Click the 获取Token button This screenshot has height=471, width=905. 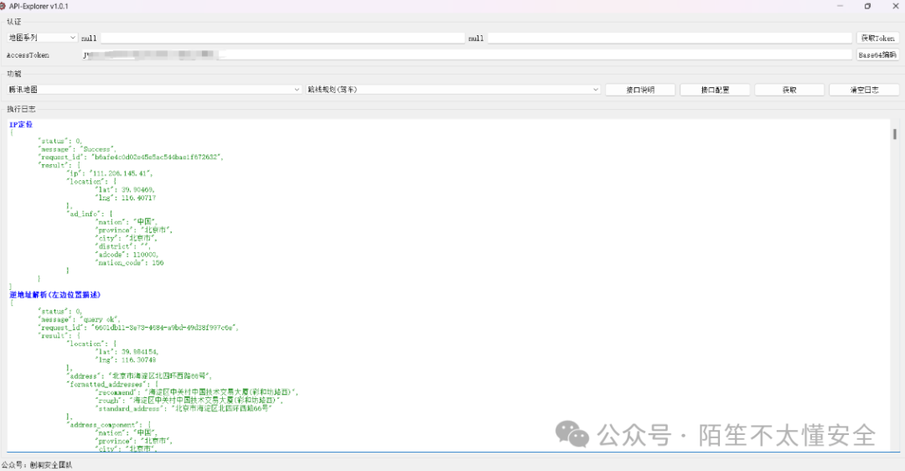877,38
